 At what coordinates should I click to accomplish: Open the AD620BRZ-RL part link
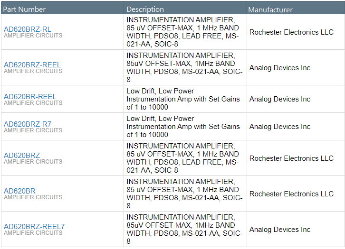click(28, 29)
